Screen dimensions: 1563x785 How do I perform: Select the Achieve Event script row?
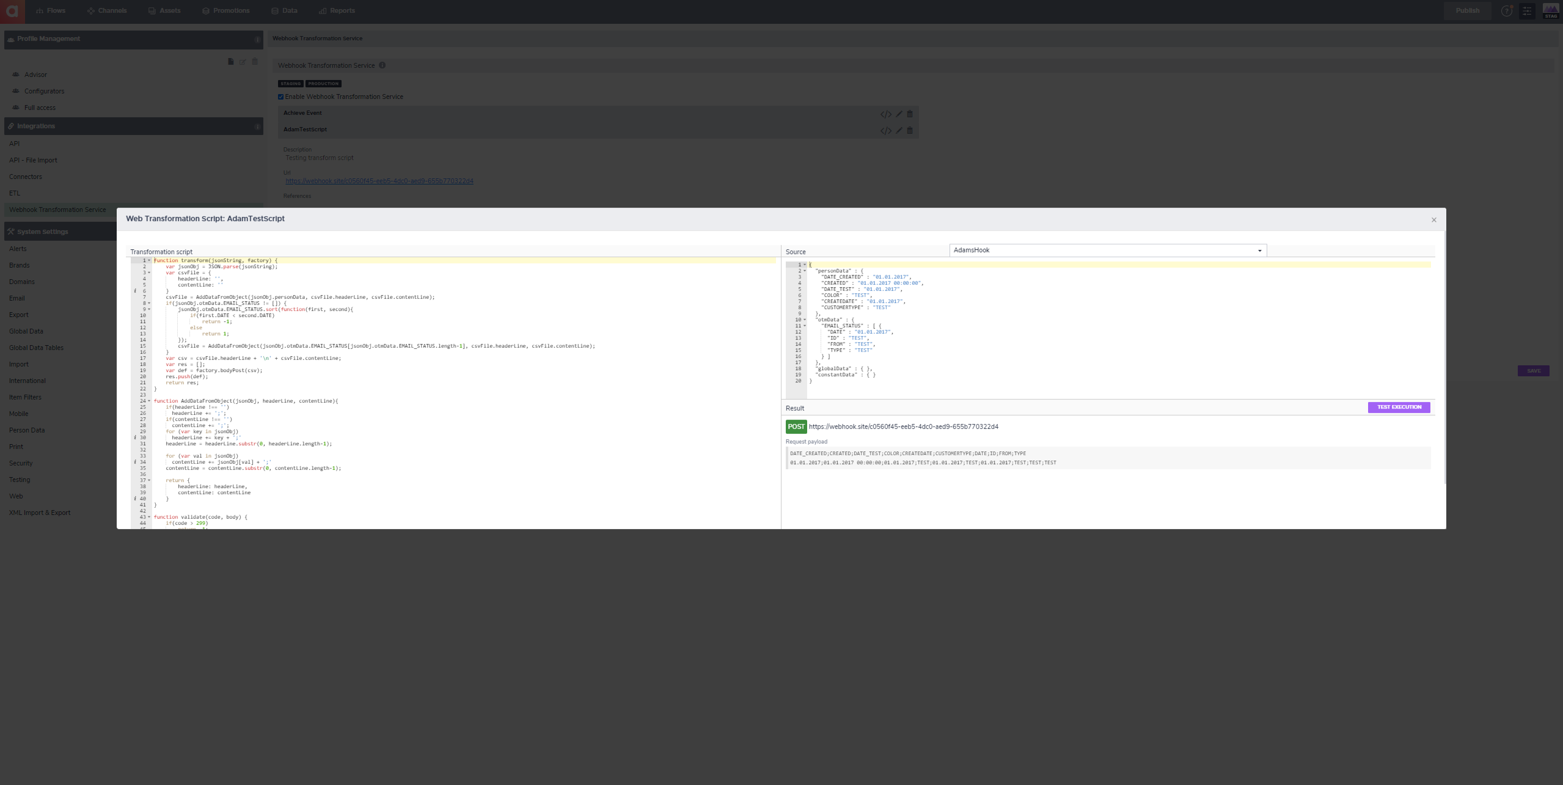[x=598, y=114]
